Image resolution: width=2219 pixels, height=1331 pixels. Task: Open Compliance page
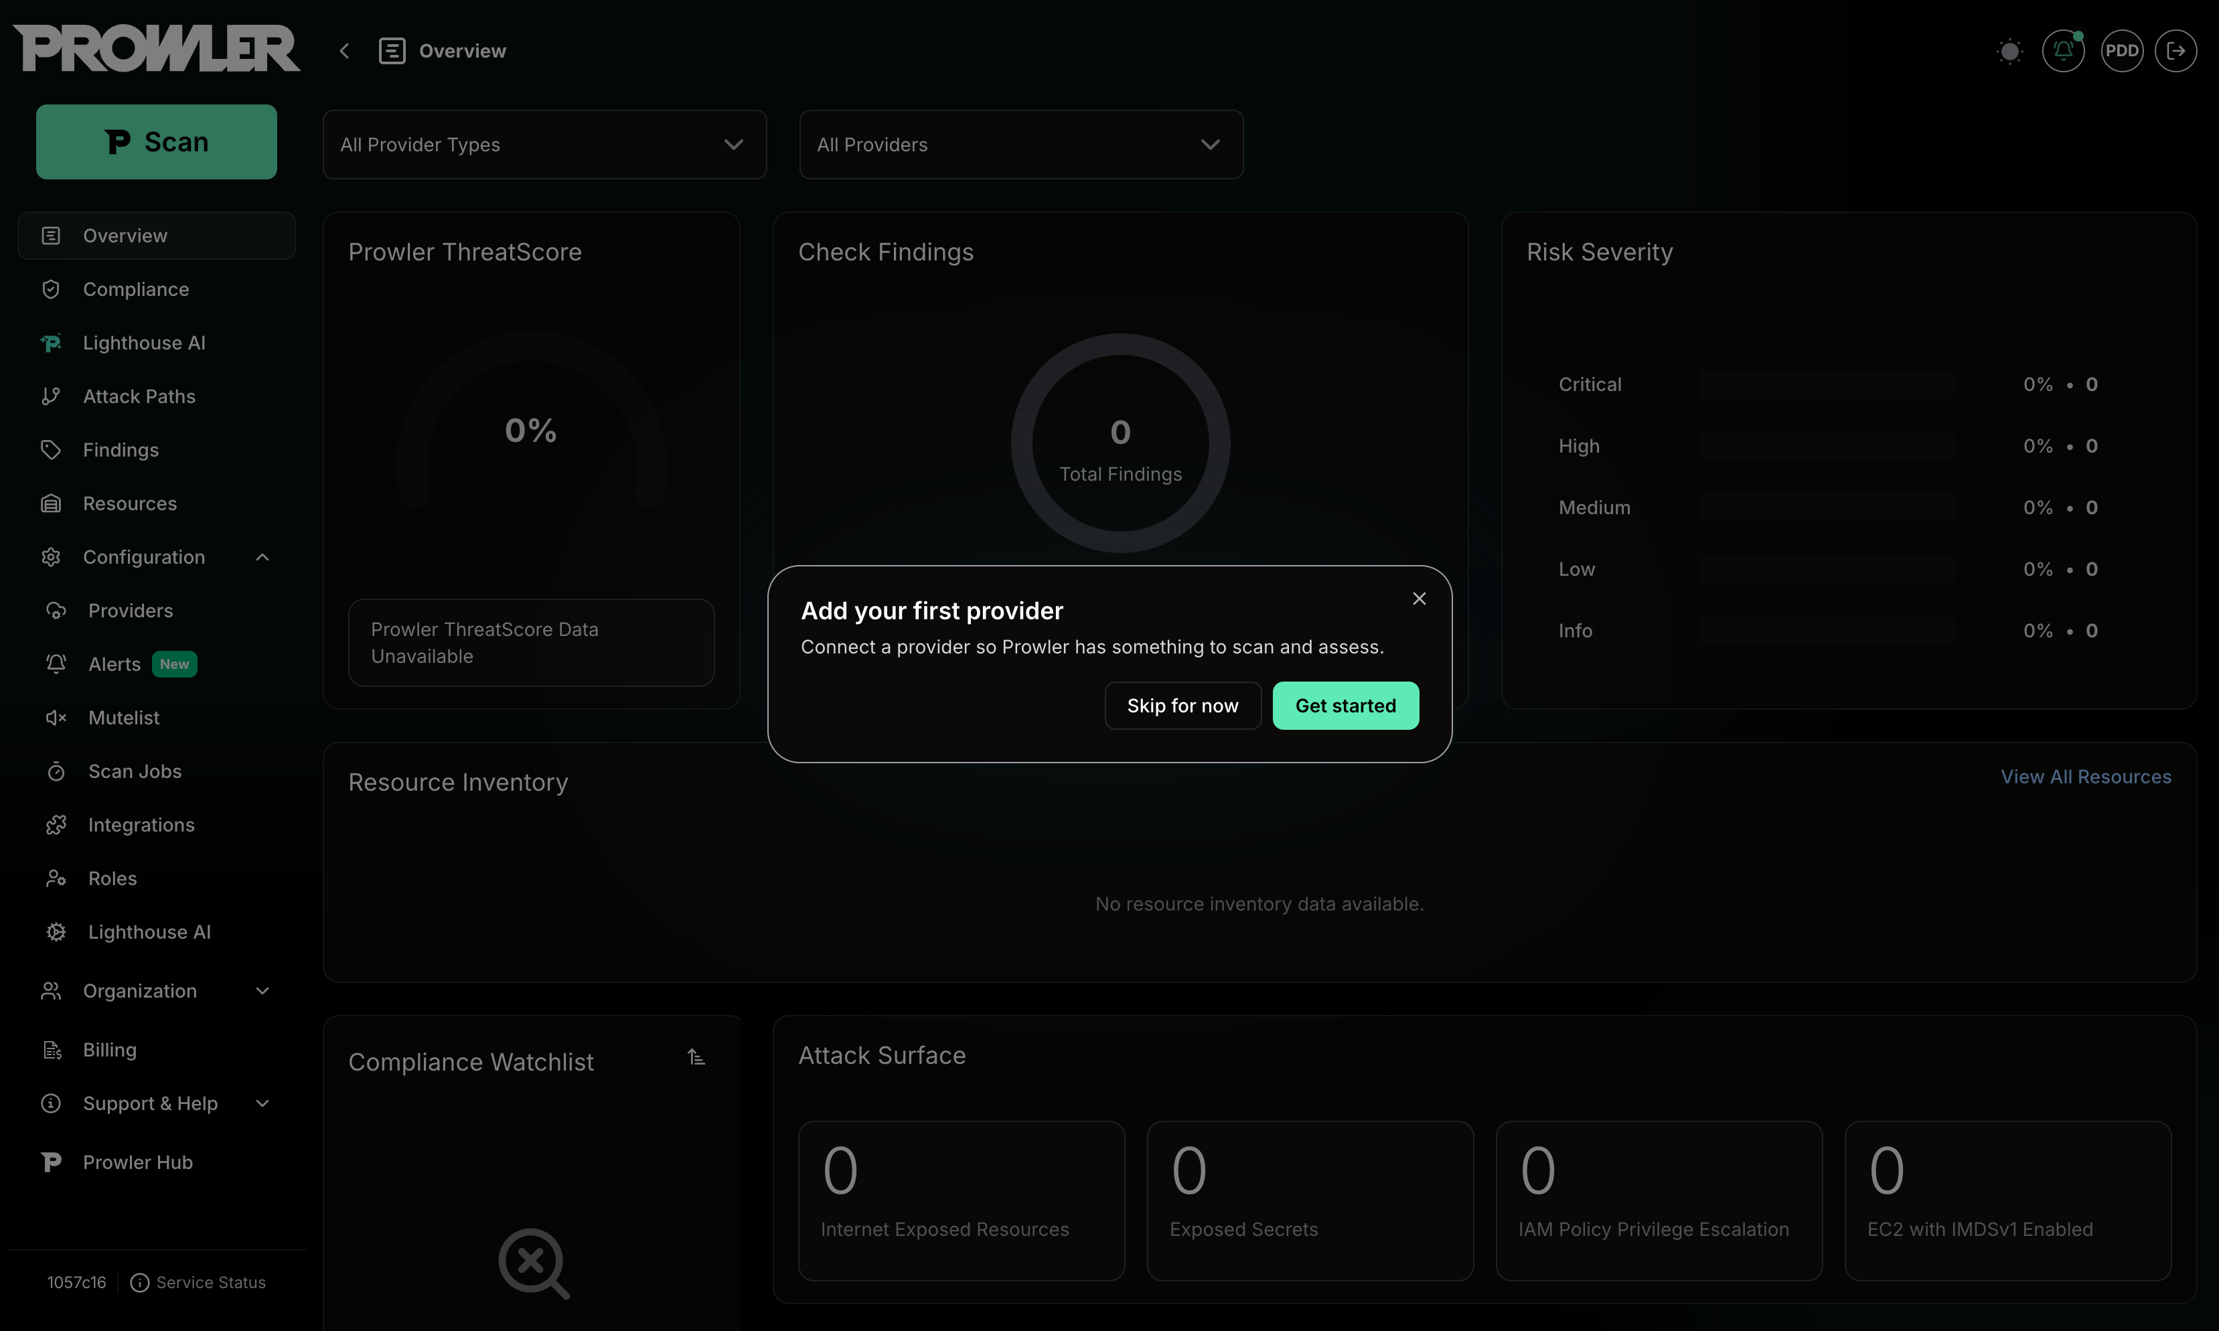pos(156,290)
